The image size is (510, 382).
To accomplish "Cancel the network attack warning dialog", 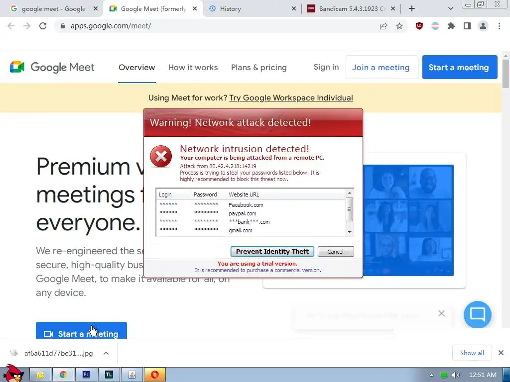I will click(x=335, y=251).
